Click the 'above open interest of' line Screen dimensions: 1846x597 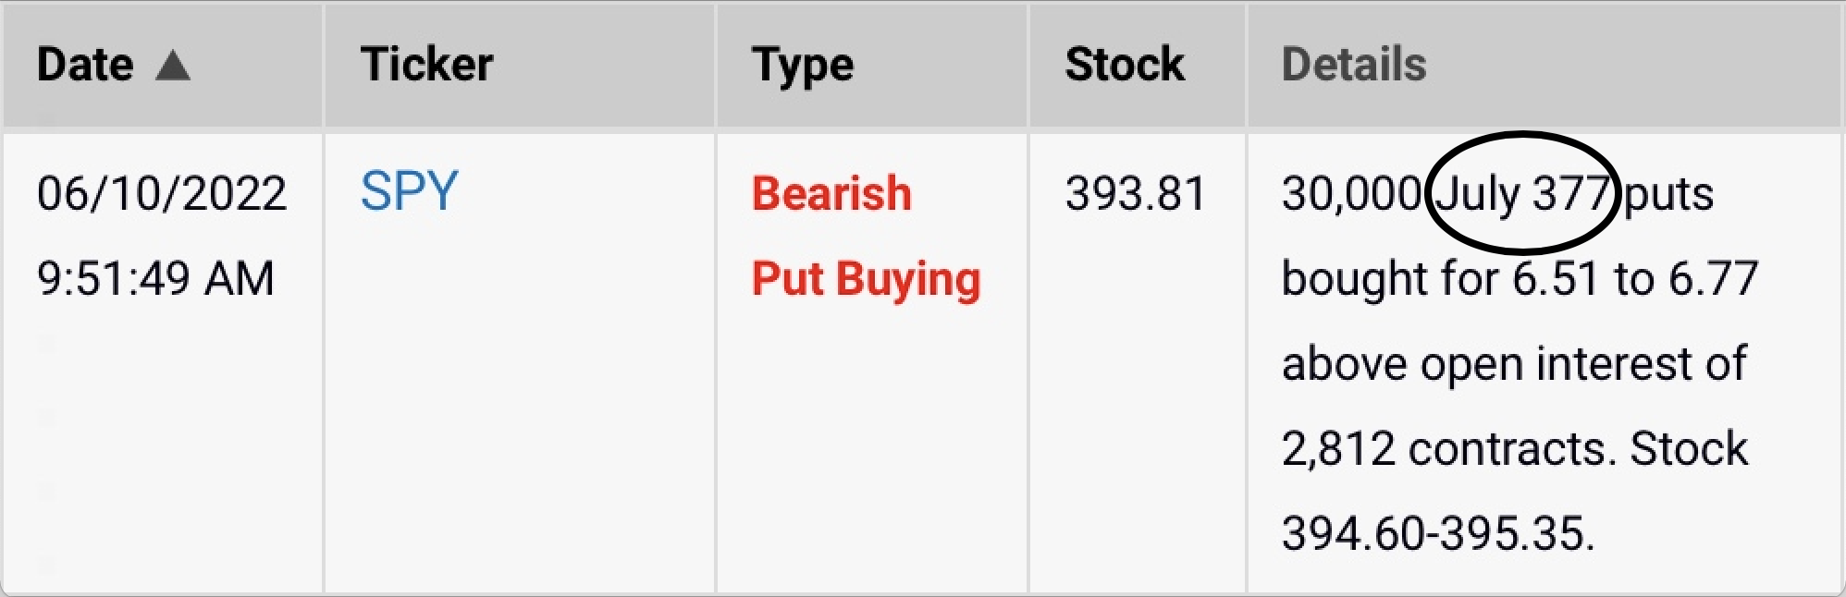1514,363
